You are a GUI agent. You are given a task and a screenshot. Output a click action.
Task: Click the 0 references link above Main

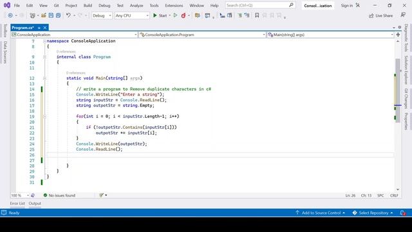[76, 73]
